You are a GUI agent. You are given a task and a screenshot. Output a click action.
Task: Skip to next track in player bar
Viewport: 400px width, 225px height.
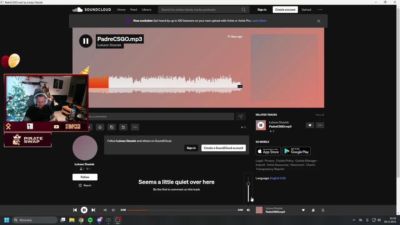click(93, 210)
